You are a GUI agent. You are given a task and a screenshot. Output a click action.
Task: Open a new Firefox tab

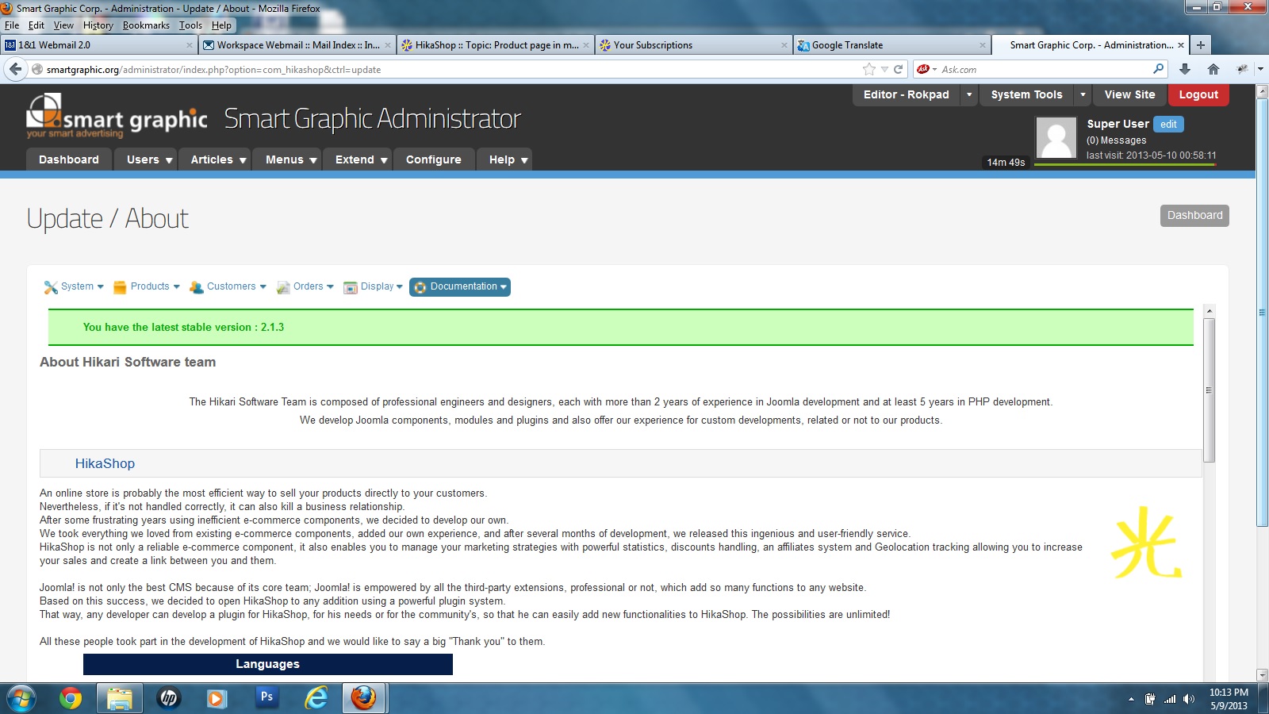point(1201,45)
